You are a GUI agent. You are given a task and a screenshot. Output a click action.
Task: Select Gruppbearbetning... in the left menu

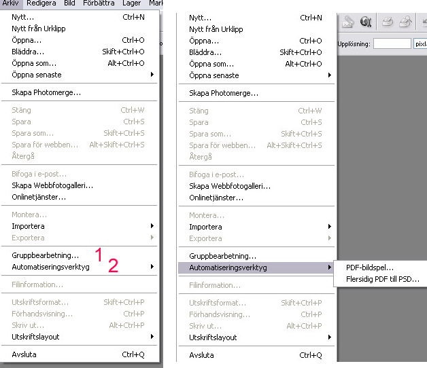[80, 255]
